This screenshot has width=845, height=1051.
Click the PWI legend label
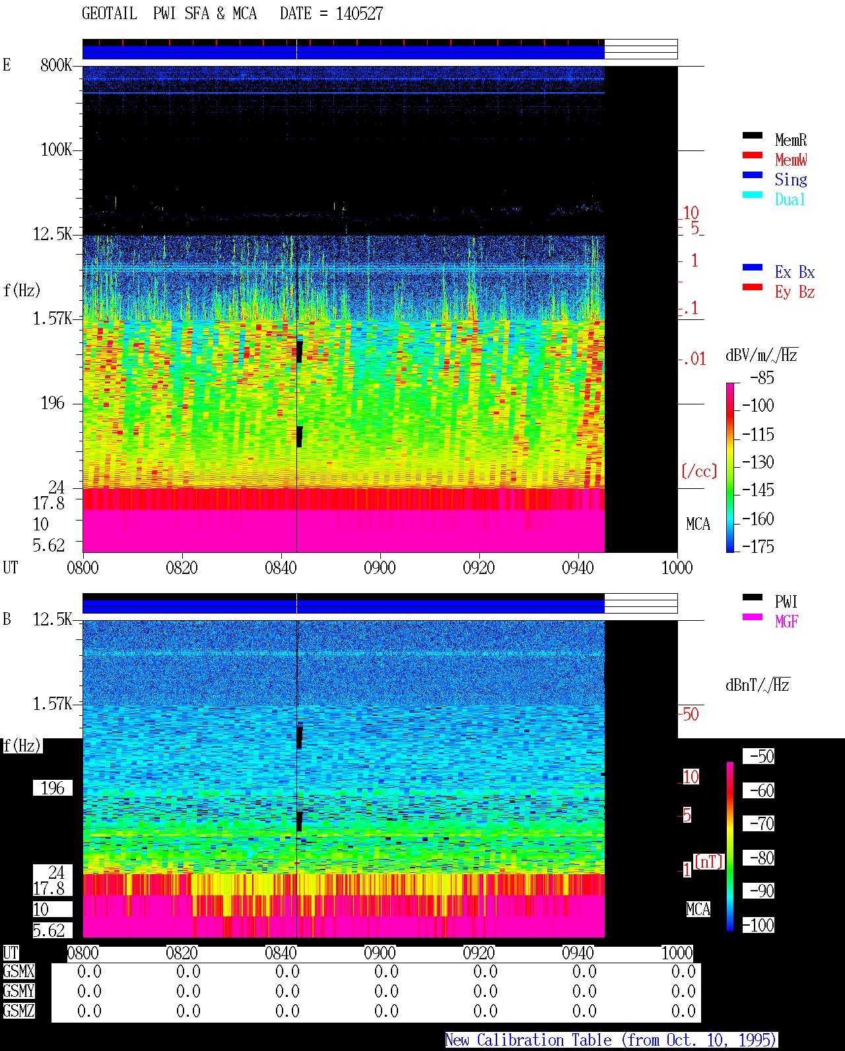pos(786,602)
